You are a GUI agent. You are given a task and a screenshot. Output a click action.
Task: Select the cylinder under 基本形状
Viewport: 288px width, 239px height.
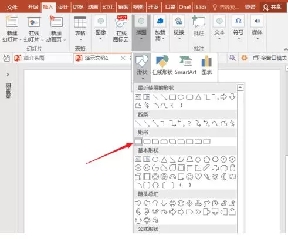[x=232, y=168]
